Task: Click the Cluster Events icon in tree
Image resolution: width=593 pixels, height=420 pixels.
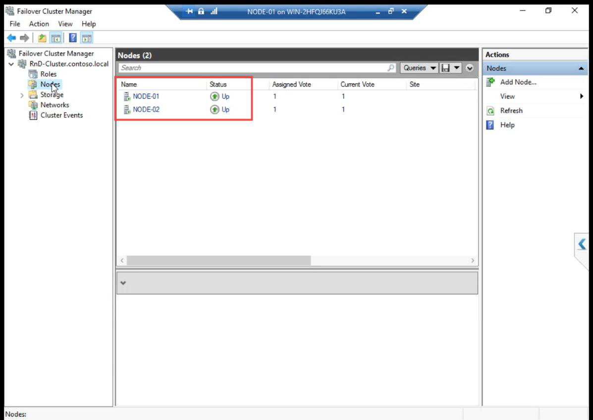Action: tap(33, 115)
